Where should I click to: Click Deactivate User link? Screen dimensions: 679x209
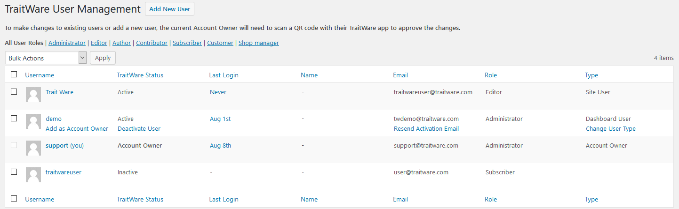click(x=139, y=129)
